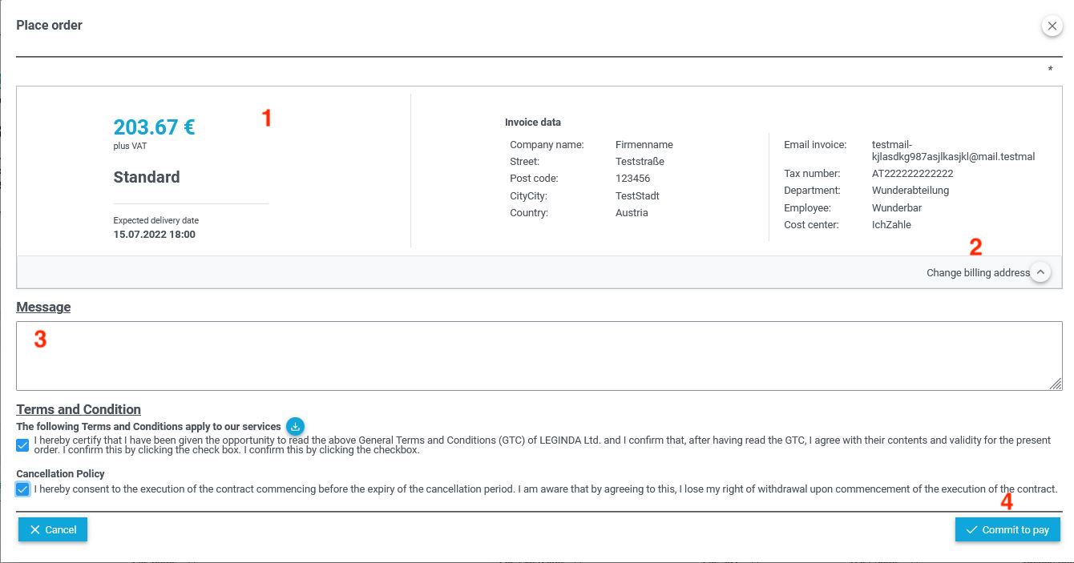Select the invoice email address text

pos(953,151)
